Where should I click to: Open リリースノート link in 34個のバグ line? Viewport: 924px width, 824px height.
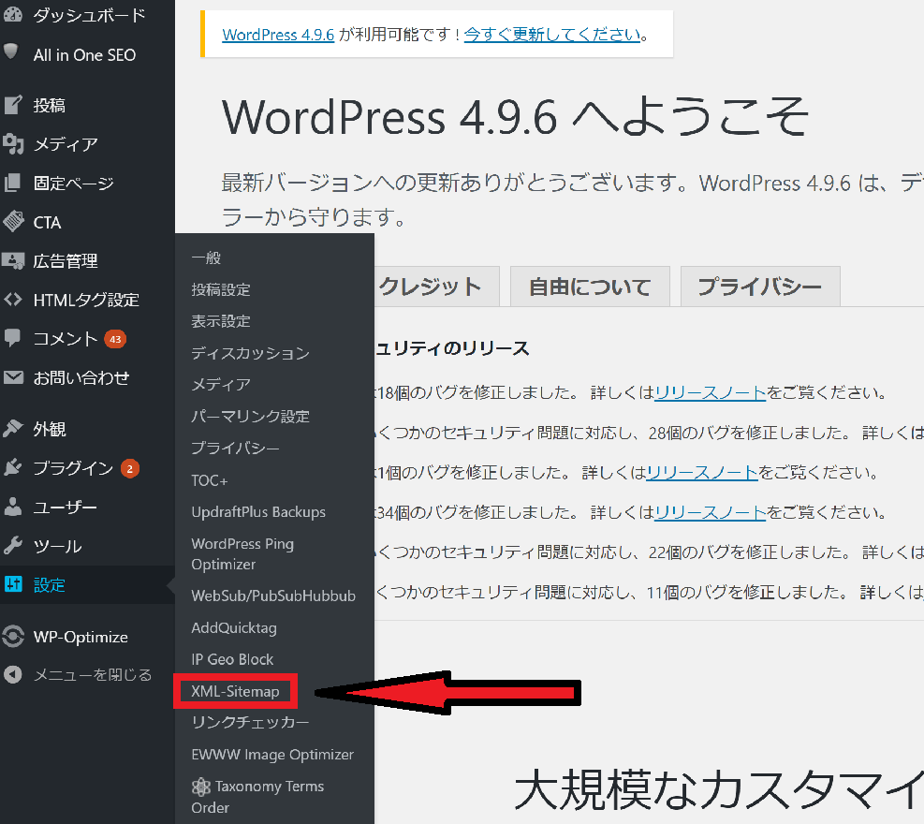(x=711, y=512)
